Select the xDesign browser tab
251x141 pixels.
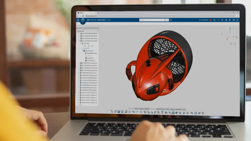86,13
